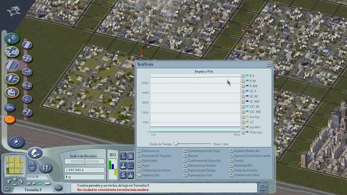Open the line chart icon panel
Image resolution: width=347 pixels, height=195 pixels.
click(x=131, y=166)
